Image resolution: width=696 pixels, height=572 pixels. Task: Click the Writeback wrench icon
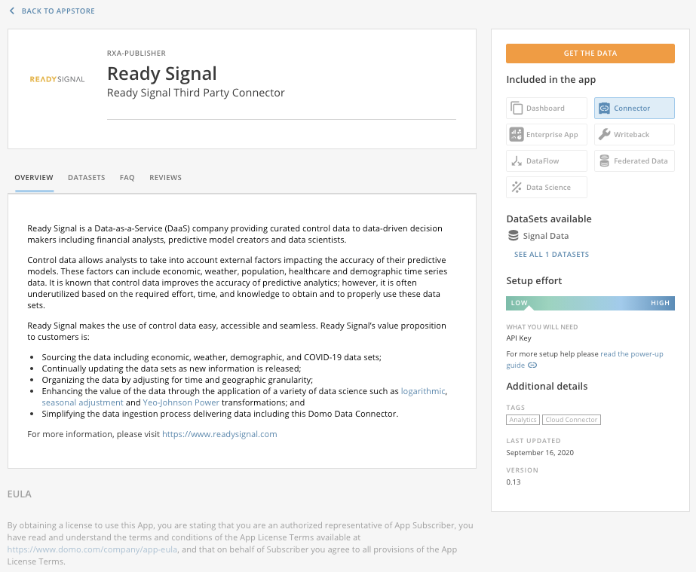[x=604, y=135]
